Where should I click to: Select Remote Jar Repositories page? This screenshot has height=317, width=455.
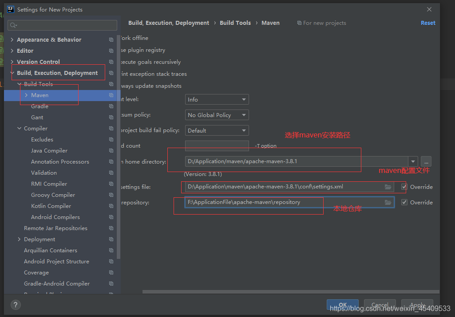click(x=56, y=228)
